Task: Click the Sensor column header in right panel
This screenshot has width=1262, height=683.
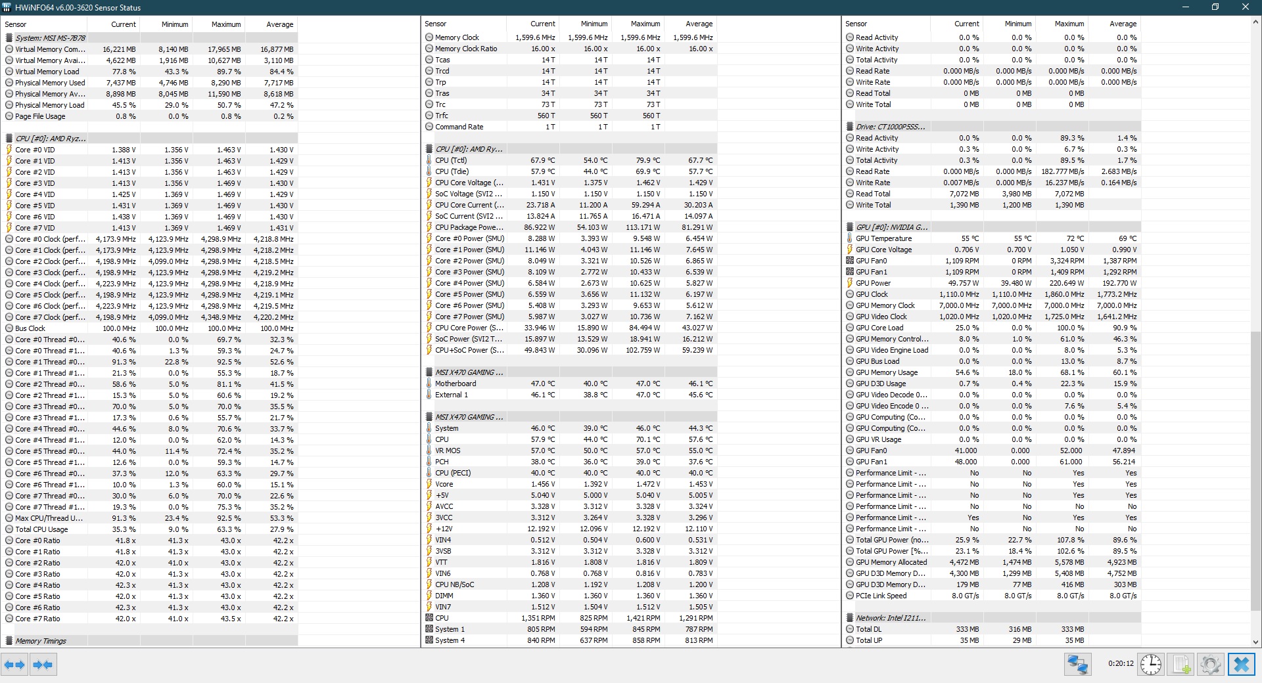Action: [886, 24]
